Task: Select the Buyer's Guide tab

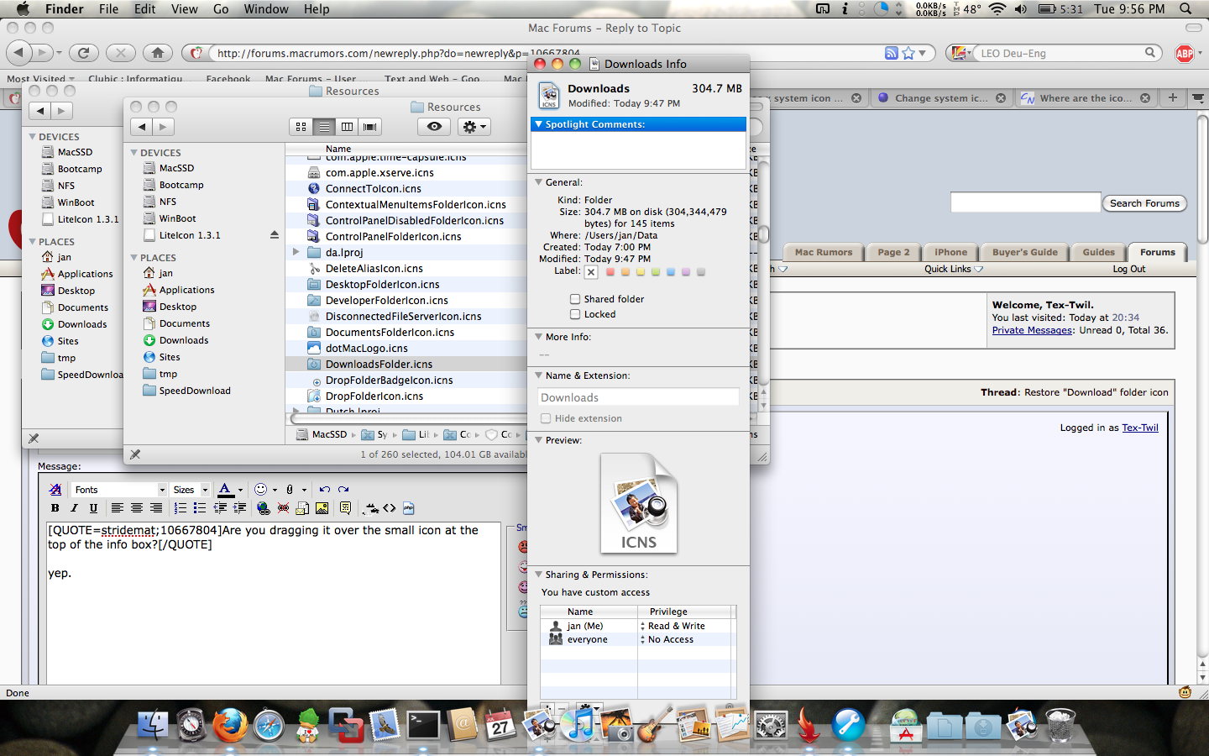Action: coord(1024,252)
